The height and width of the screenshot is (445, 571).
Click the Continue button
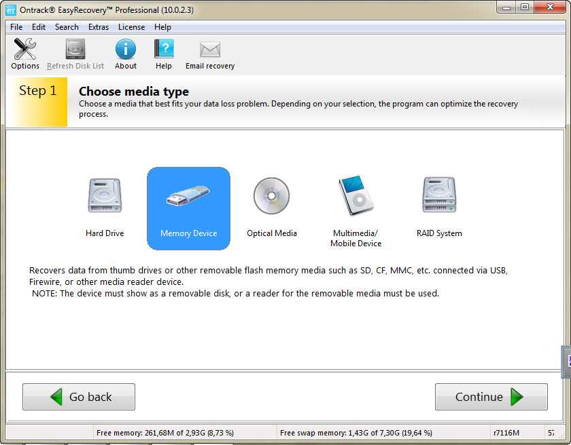pos(491,397)
